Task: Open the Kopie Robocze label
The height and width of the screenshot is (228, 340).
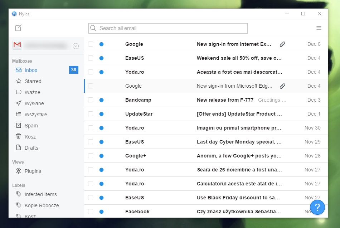Action: tap(42, 205)
